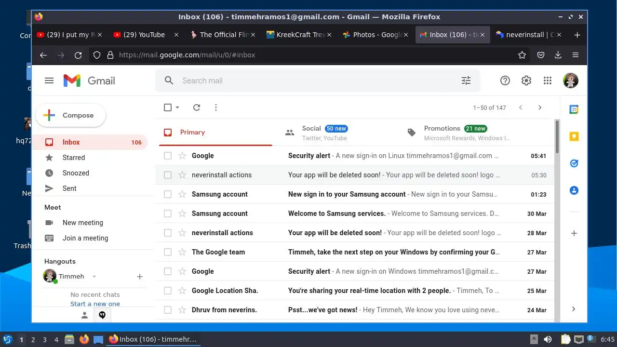The height and width of the screenshot is (347, 617).
Task: Open Google Calendar side panel icon
Action: (x=574, y=109)
